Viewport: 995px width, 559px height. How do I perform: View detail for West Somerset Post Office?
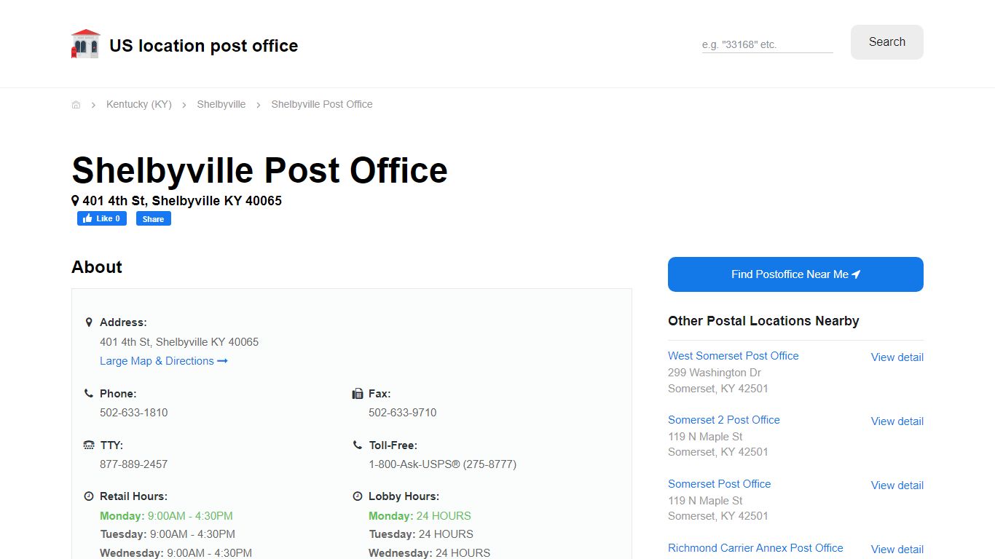897,357
